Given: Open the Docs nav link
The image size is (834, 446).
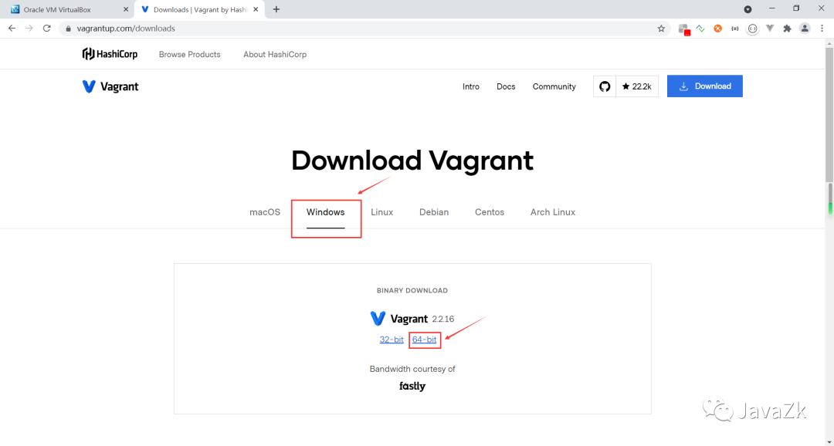Looking at the screenshot, I should 506,86.
